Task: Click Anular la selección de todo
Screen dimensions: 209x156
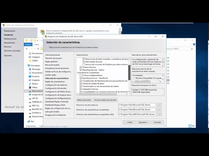Action: pos(105,100)
